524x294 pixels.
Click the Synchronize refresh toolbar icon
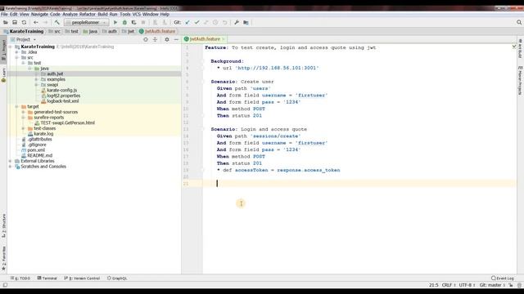(24, 22)
